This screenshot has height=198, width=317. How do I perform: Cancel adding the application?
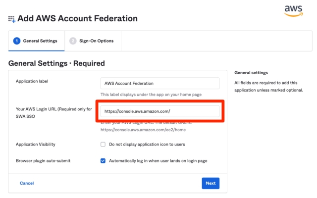(27, 183)
